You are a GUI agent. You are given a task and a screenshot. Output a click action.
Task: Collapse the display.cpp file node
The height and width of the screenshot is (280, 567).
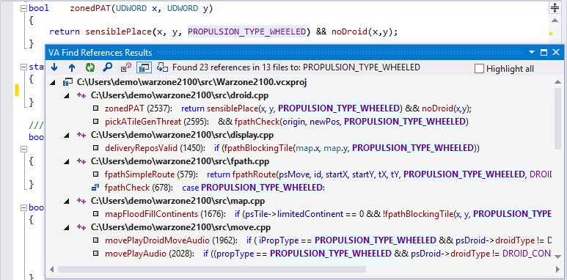pyautogui.click(x=67, y=135)
